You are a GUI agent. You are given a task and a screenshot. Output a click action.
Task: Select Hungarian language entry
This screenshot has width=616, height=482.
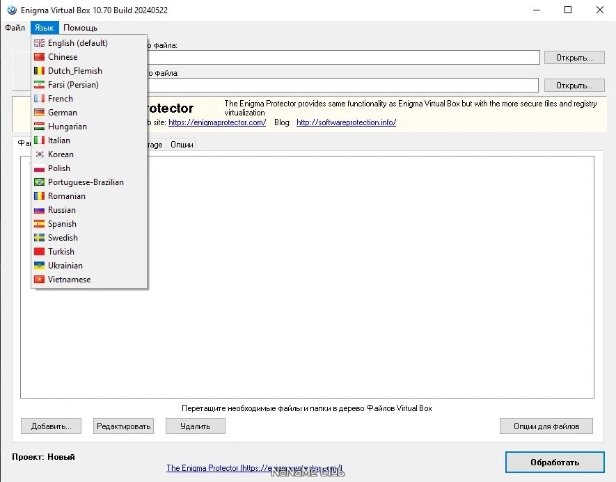coord(89,127)
